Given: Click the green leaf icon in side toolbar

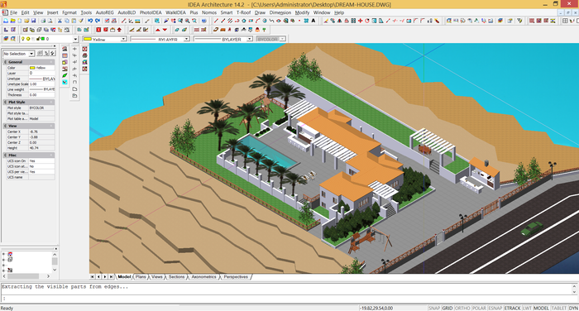Looking at the screenshot, I should pos(65,75).
